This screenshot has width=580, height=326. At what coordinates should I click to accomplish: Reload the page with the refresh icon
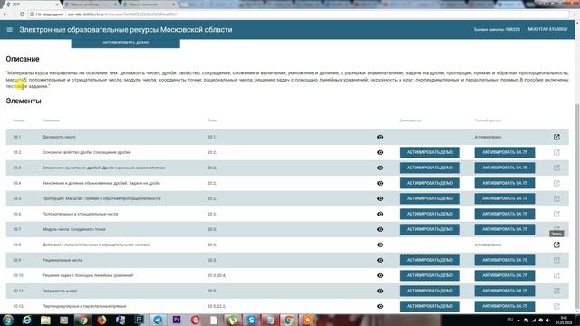(x=22, y=14)
